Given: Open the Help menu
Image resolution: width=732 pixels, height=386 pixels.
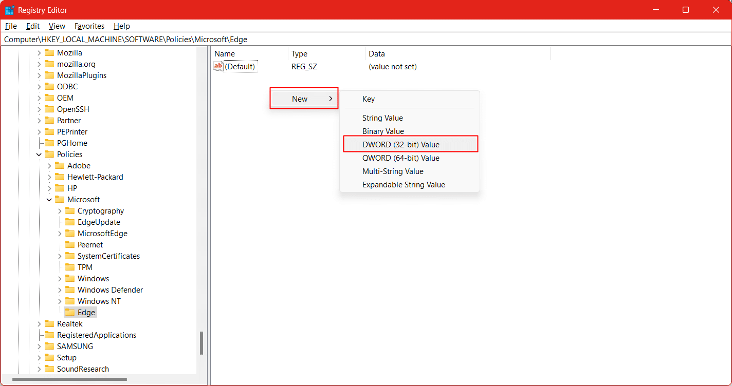Looking at the screenshot, I should tap(122, 26).
